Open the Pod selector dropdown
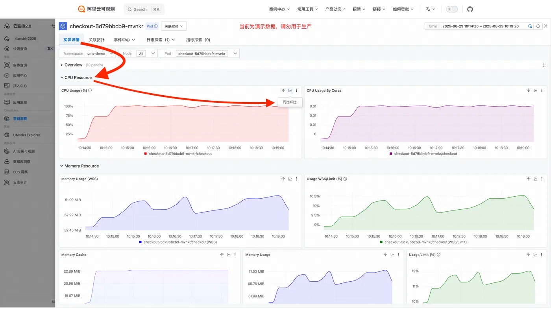551x310 pixels. tap(200, 54)
